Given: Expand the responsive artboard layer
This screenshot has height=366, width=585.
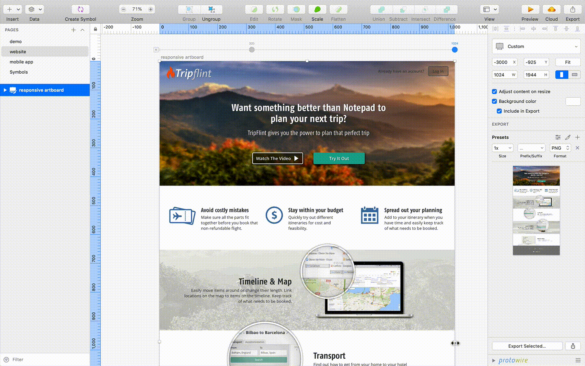Looking at the screenshot, I should [5, 90].
